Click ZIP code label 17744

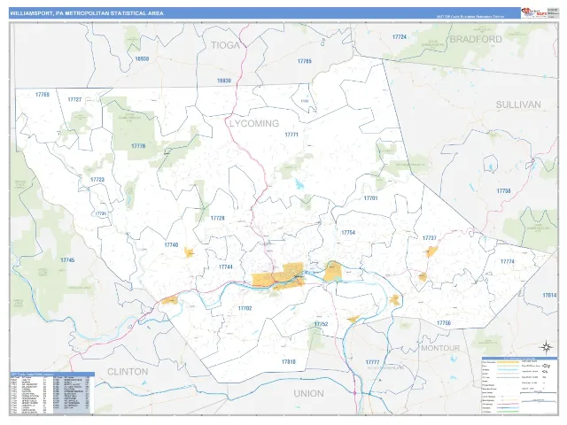pyautogui.click(x=225, y=267)
